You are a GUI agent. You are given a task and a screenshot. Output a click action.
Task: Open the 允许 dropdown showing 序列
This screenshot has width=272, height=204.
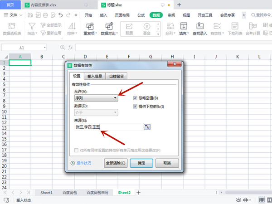(x=96, y=97)
